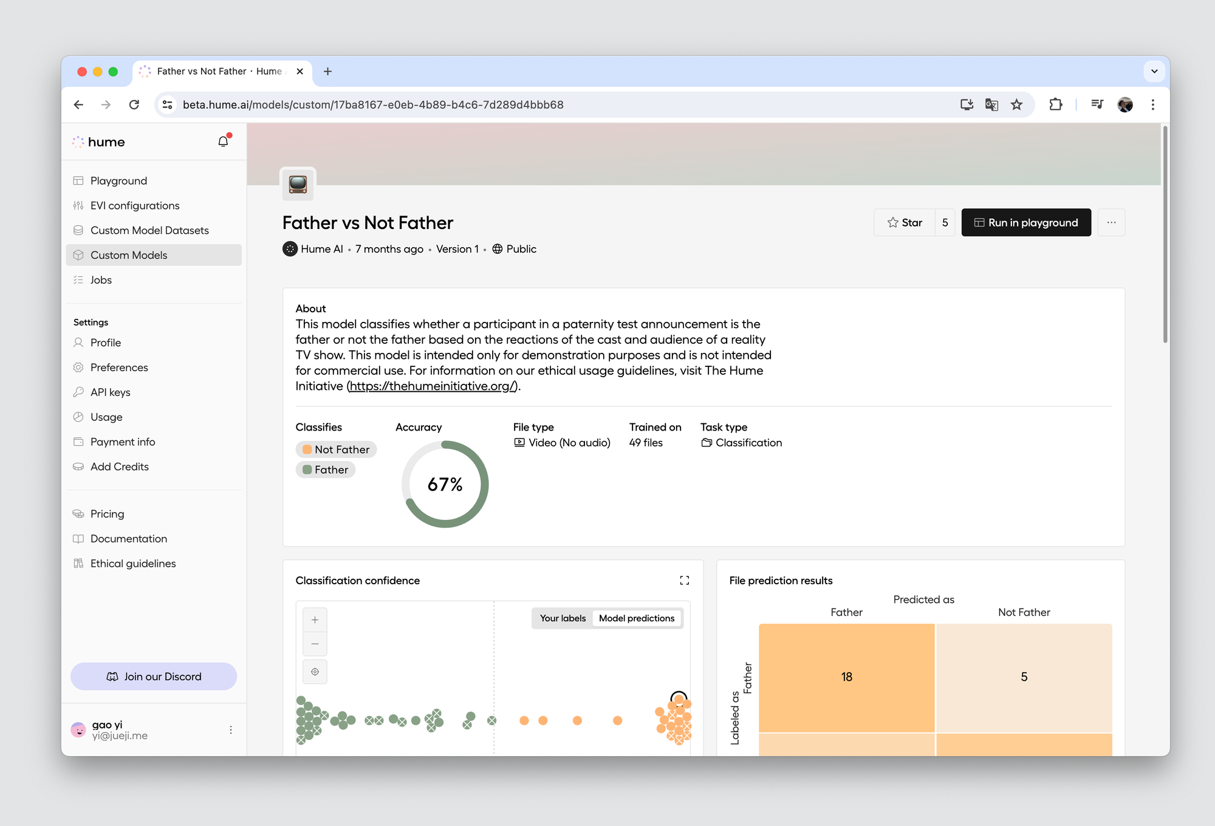
Task: Switch plot to Your labels
Action: [563, 618]
